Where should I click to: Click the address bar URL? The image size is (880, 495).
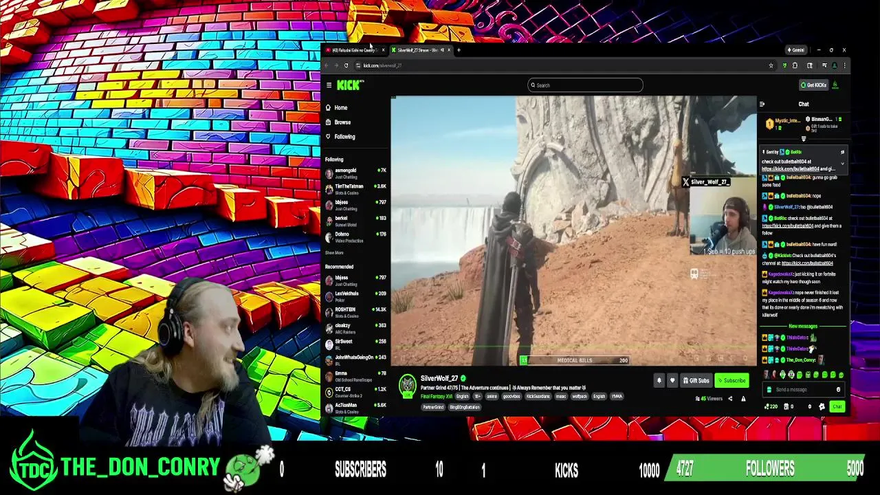[382, 65]
